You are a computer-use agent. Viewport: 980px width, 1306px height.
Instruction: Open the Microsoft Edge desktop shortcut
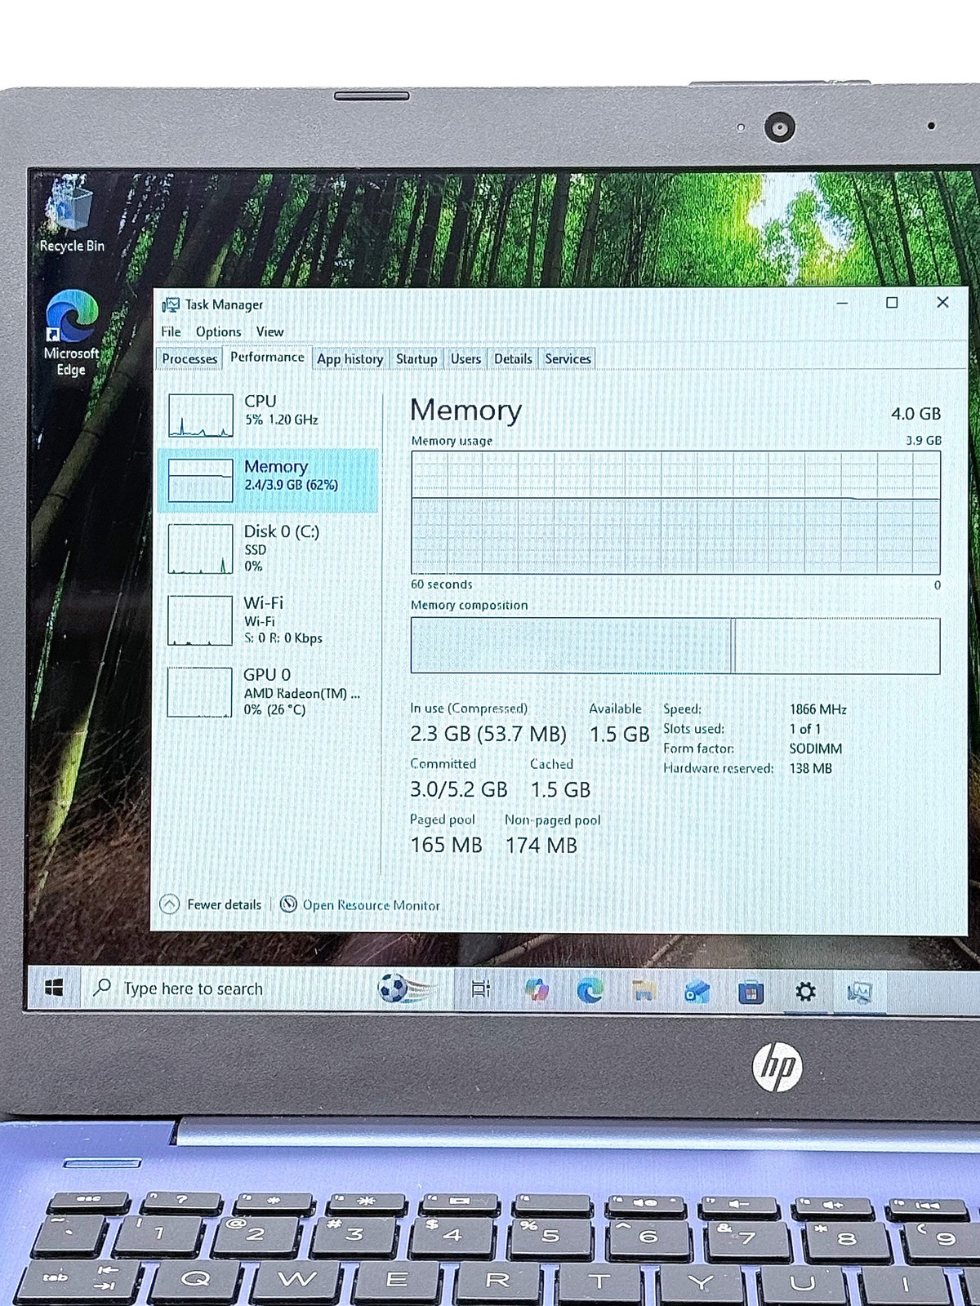pos(71,332)
